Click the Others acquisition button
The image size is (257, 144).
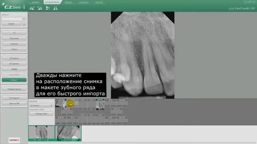tap(14, 49)
